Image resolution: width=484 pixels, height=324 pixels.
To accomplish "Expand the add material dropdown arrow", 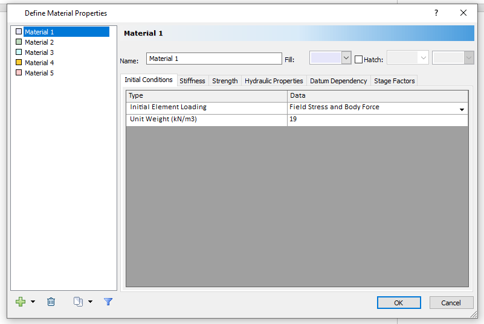I will click(33, 302).
